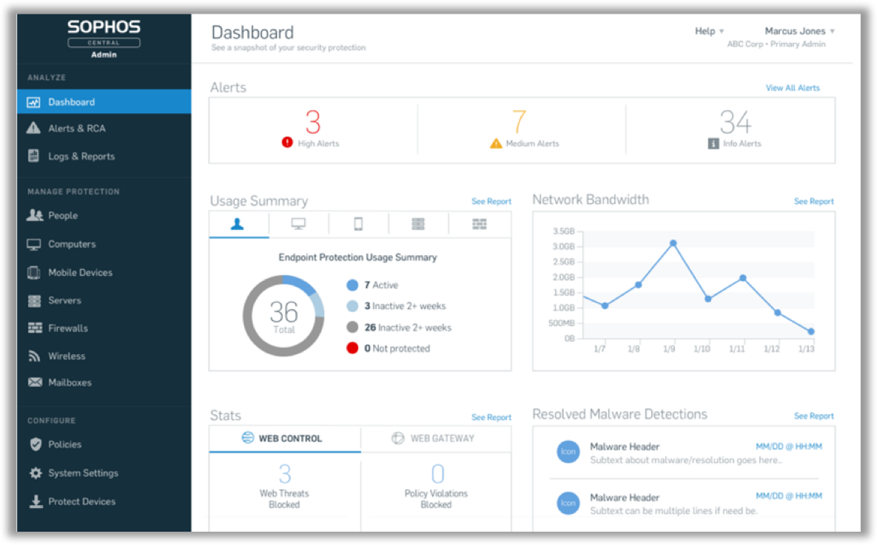Open the Dashboard menu item

tap(104, 102)
